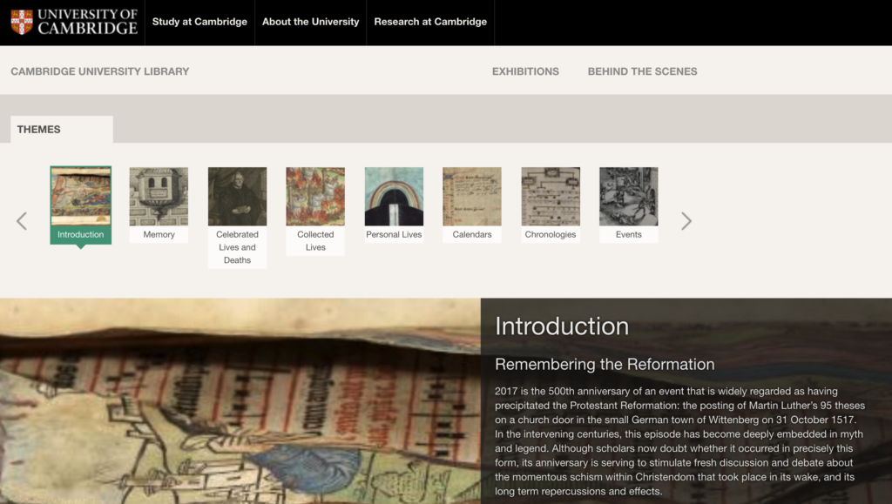Click the Memory label under thumbnail
892x504 pixels.
coord(159,235)
